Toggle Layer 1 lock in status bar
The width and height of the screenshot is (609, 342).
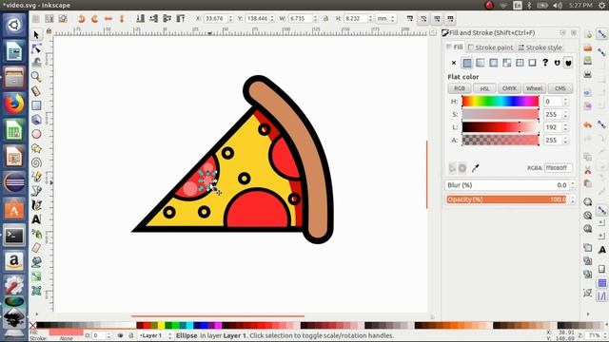[x=131, y=335]
